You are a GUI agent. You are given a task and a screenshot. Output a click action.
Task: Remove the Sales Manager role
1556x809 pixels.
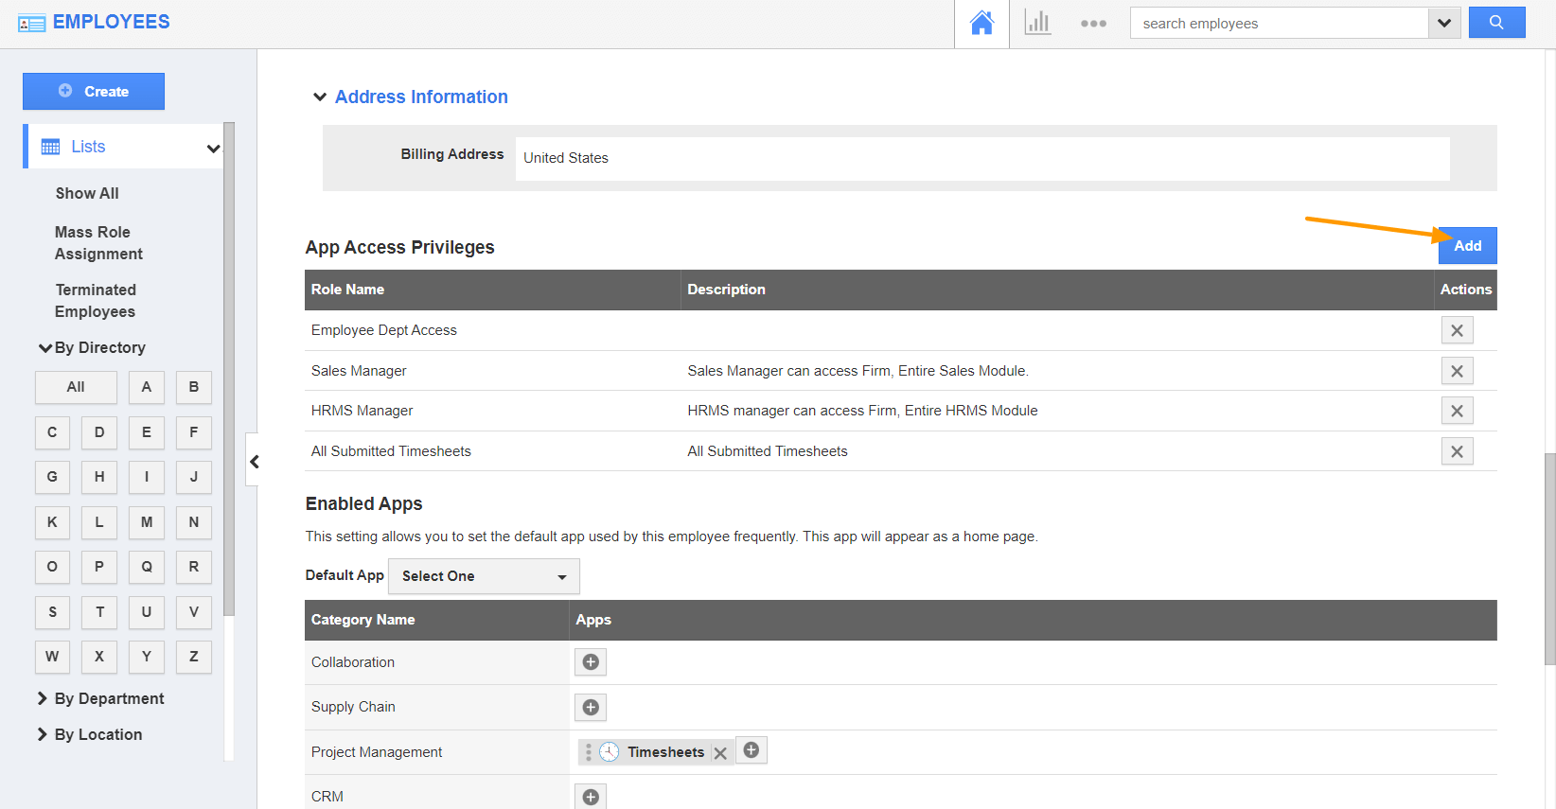(1457, 371)
